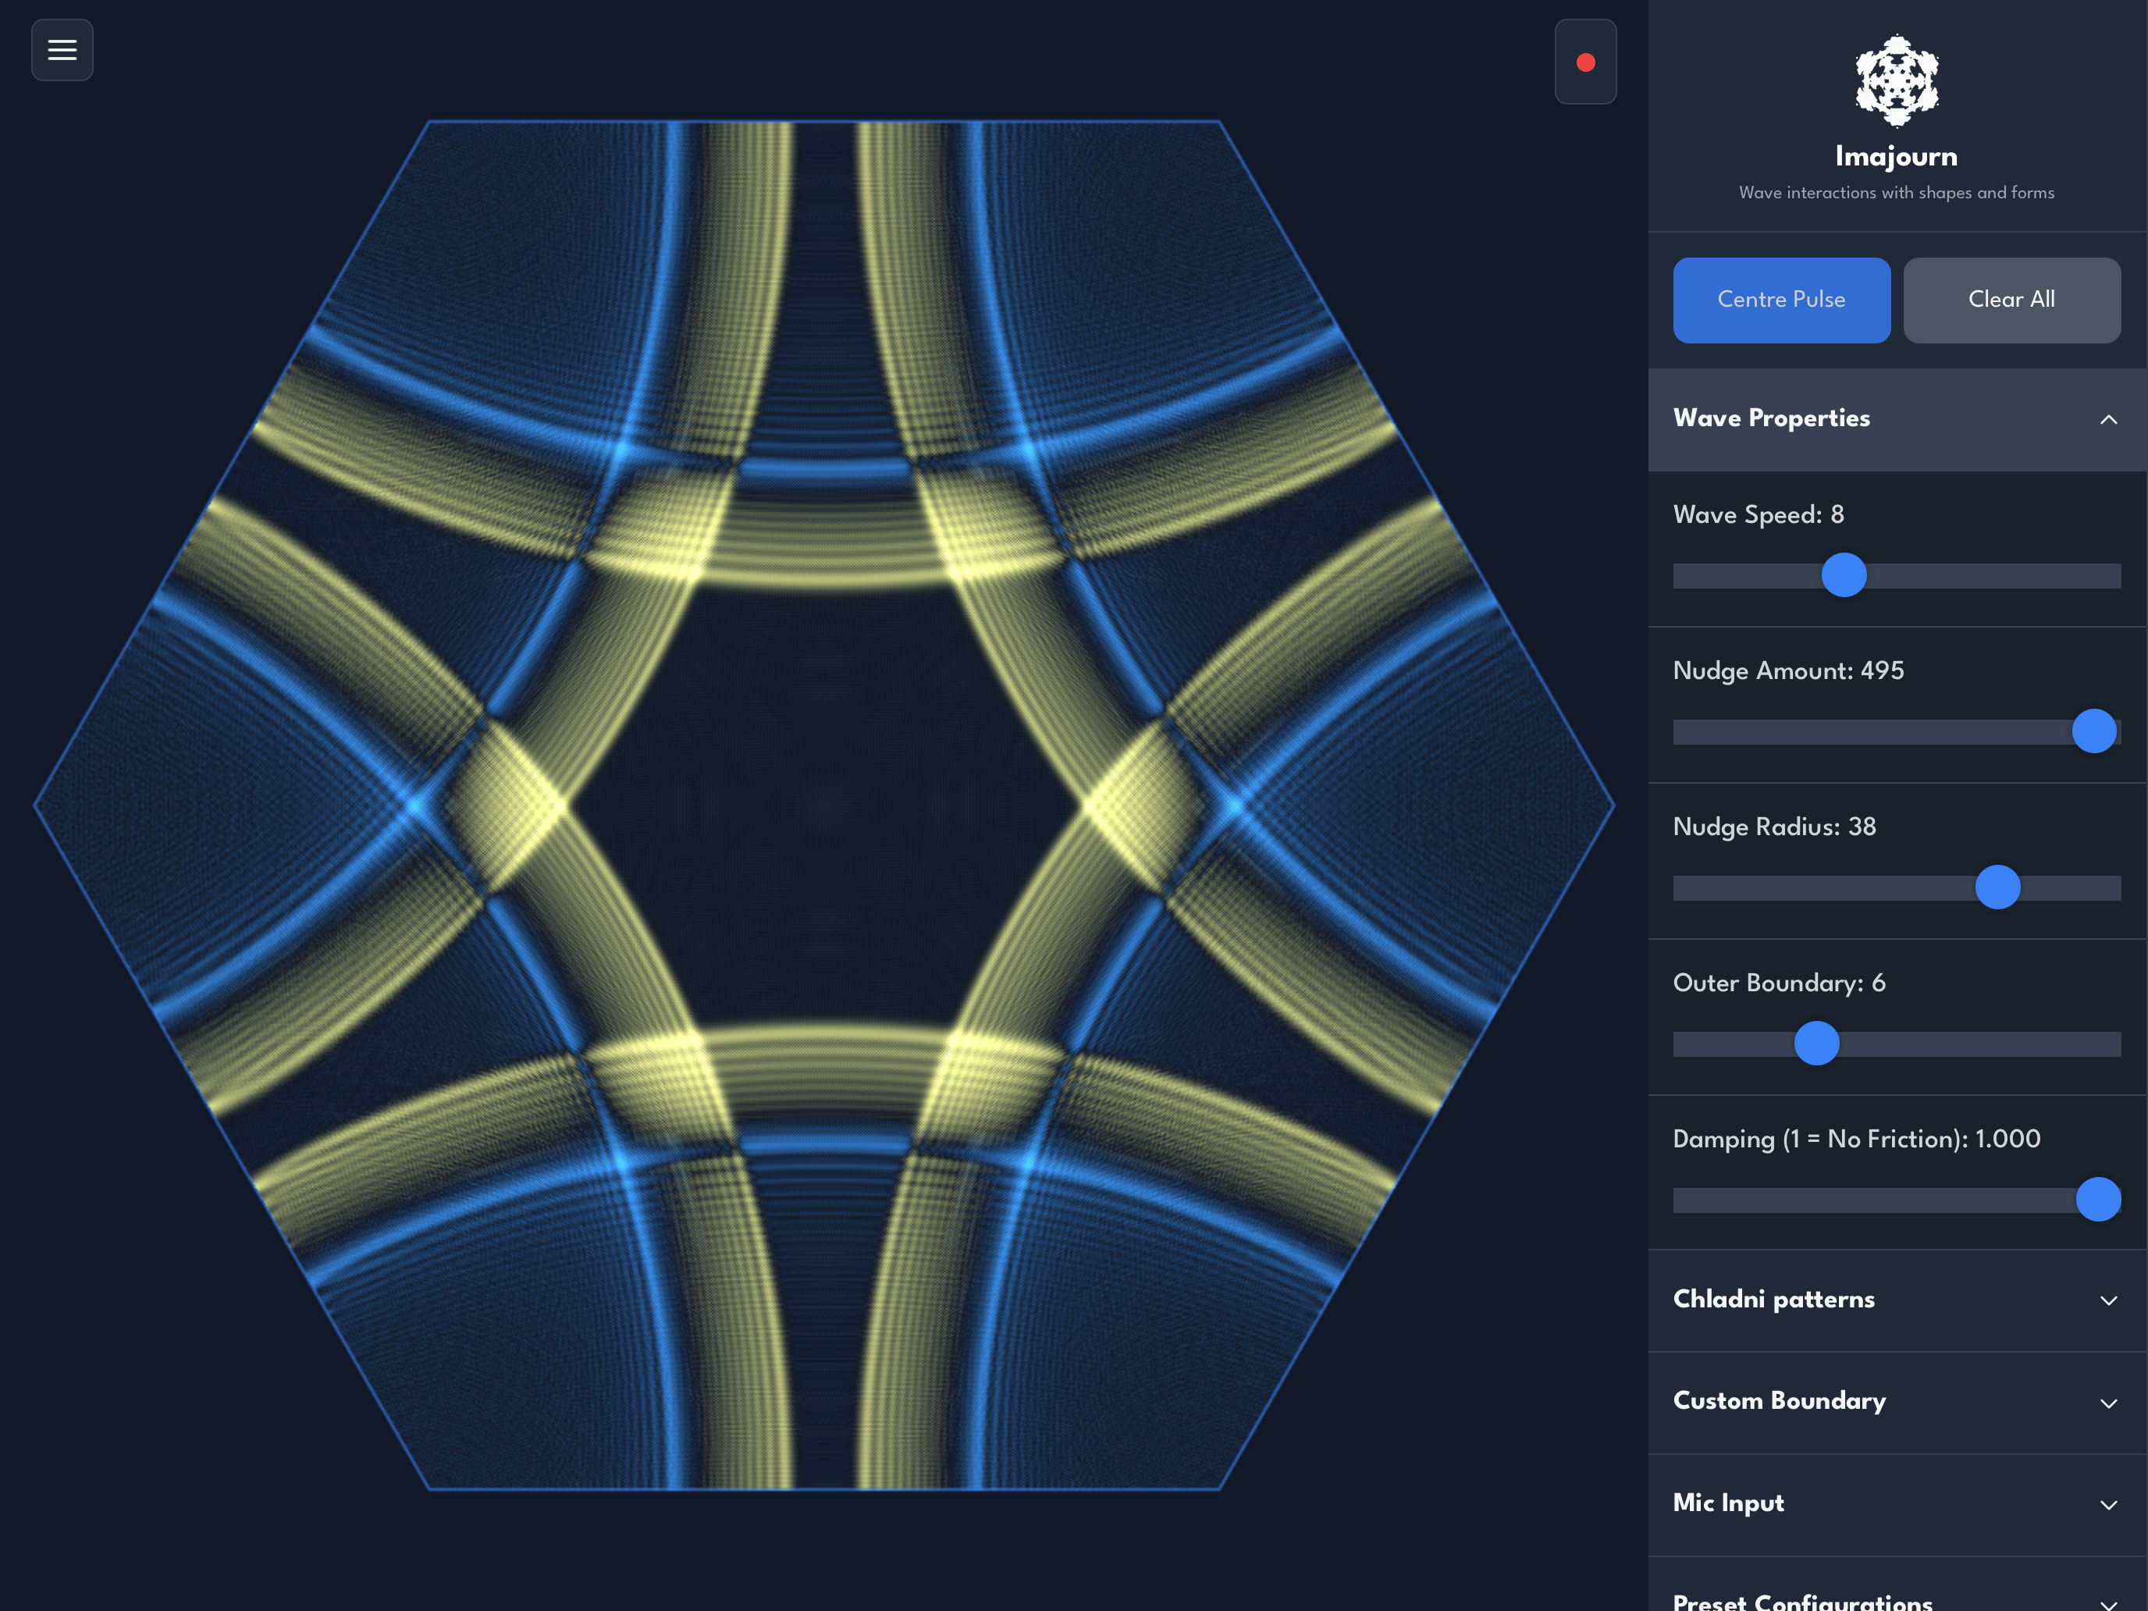2148x1611 pixels.
Task: Click the Mic Input chevron arrow
Action: tap(2108, 1505)
